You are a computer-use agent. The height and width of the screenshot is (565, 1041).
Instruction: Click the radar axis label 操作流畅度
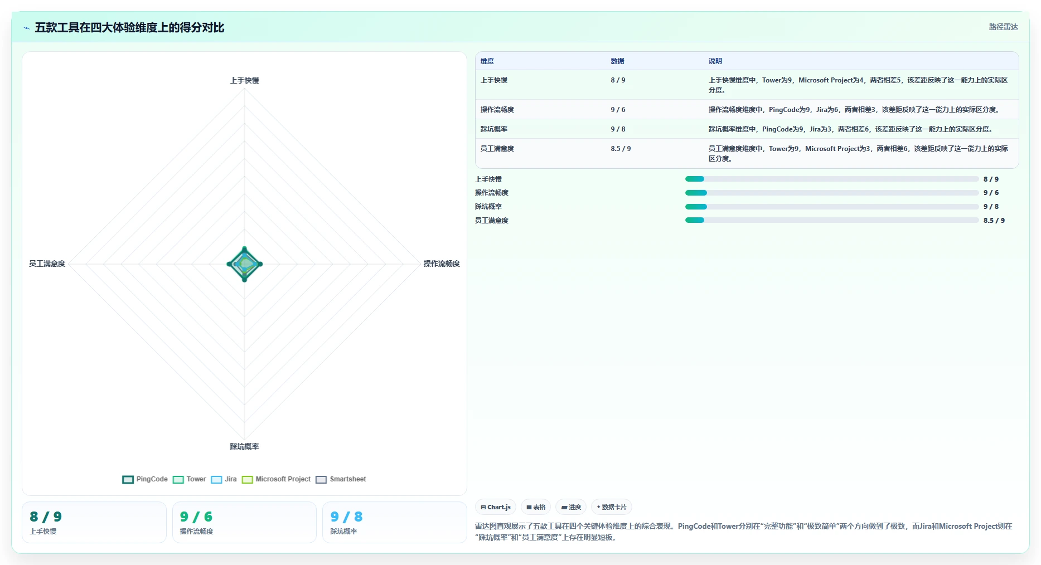pos(442,264)
